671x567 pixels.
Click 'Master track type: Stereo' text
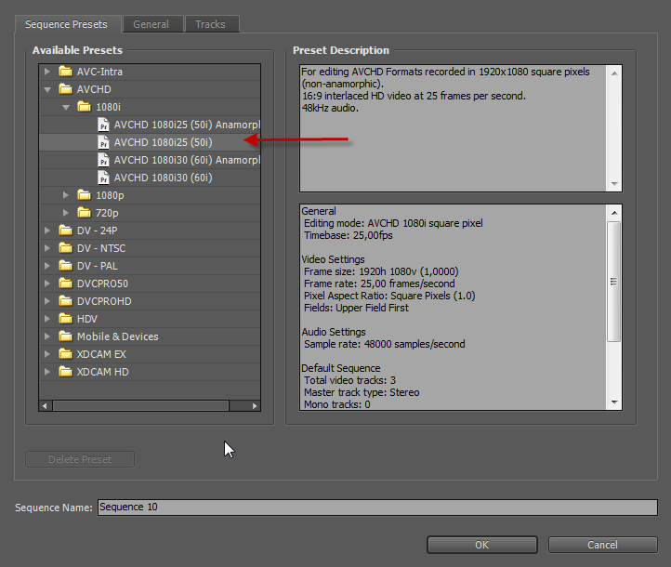362,392
